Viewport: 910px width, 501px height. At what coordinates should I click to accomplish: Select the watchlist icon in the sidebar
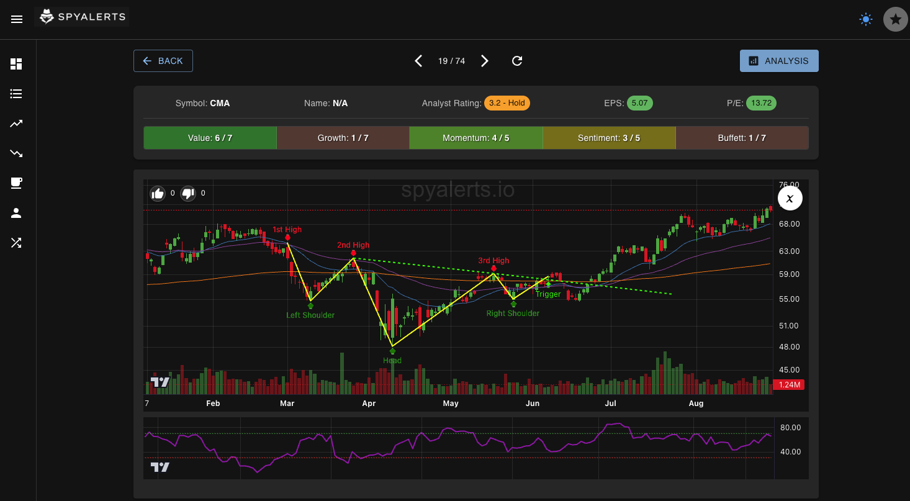(16, 94)
